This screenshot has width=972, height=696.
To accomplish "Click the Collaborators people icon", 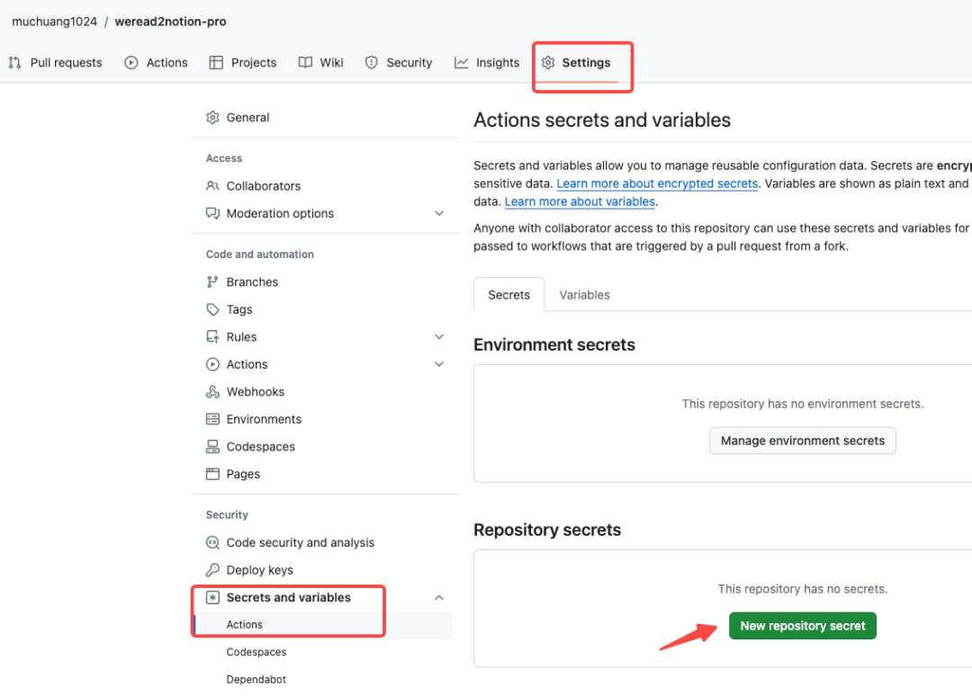I will click(x=212, y=186).
